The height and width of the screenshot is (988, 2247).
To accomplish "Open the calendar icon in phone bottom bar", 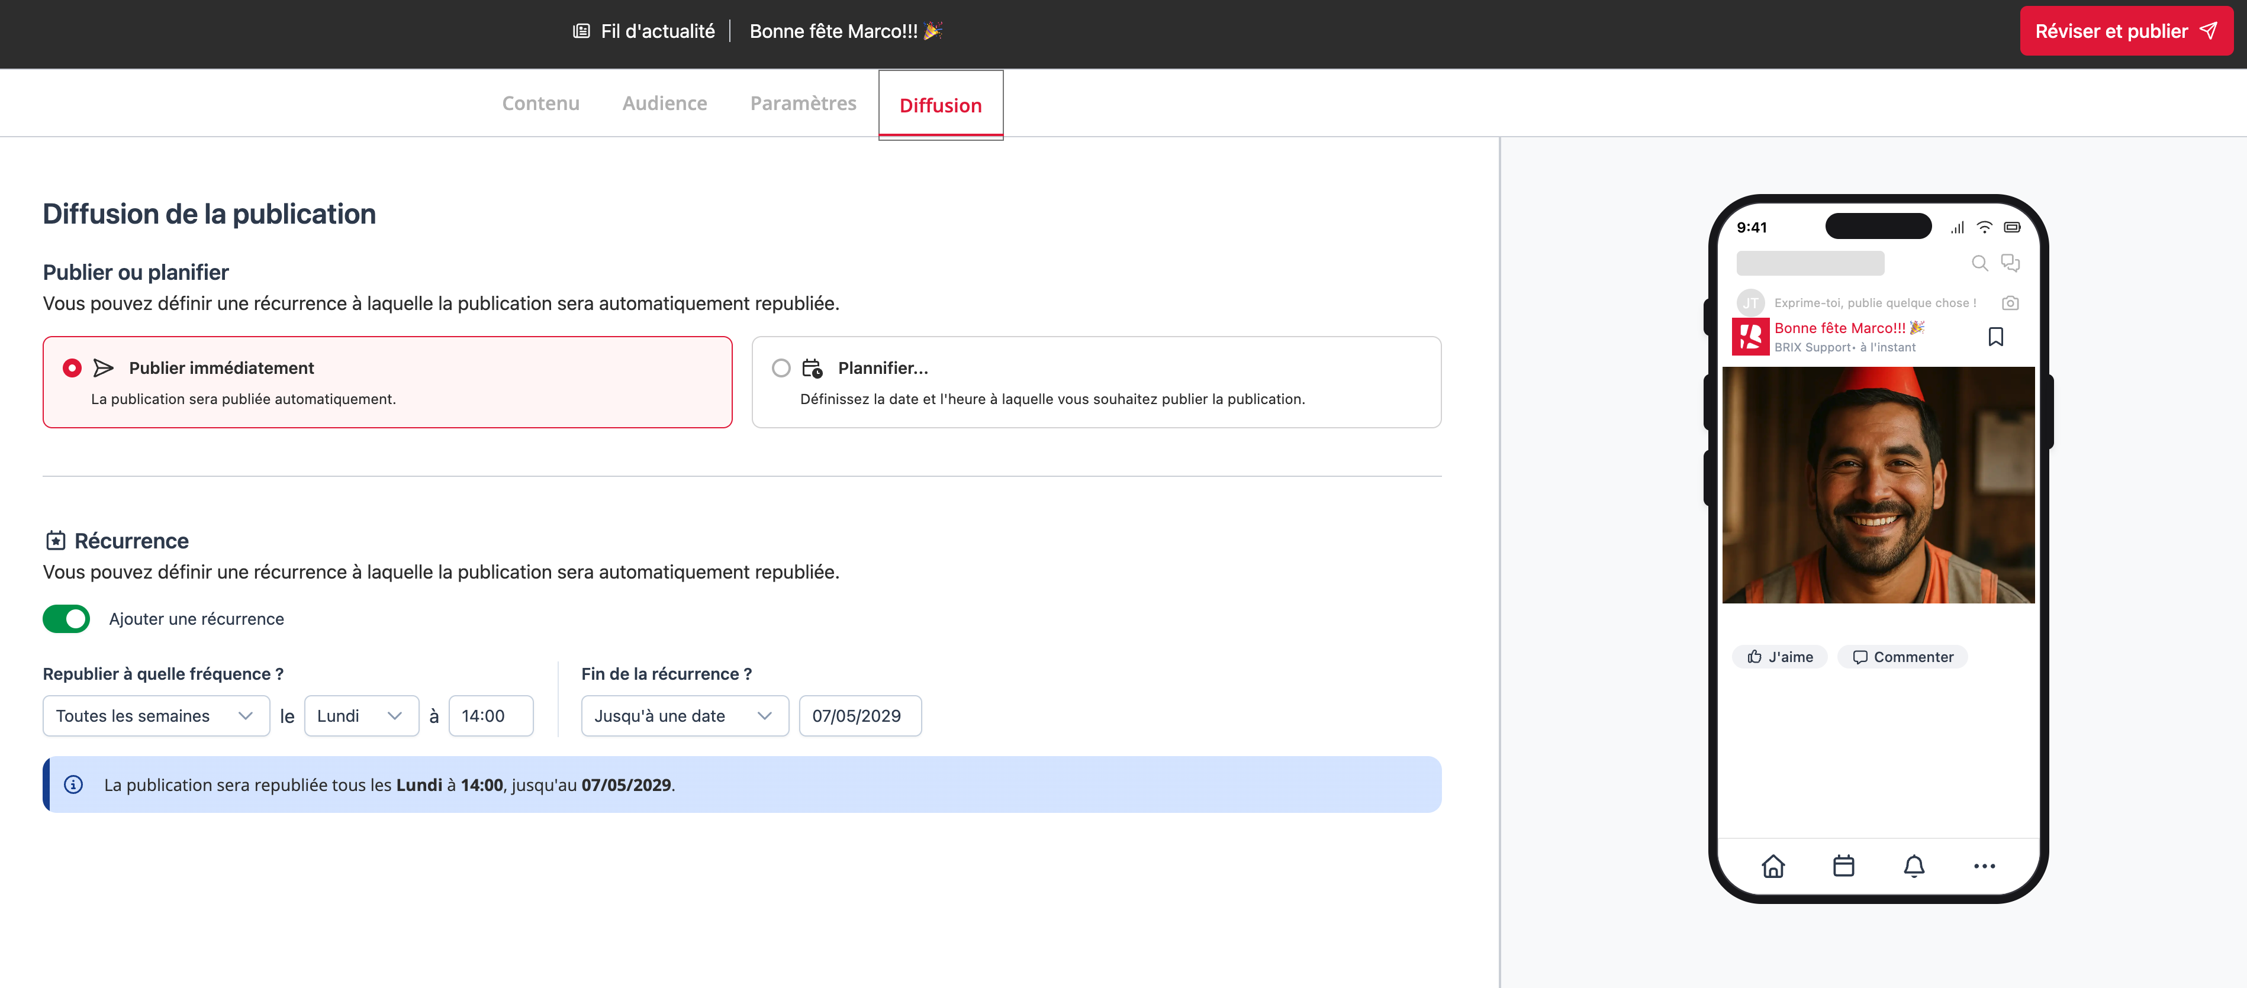I will (1843, 866).
